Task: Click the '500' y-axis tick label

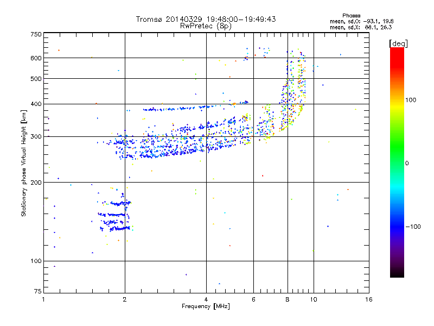Action: pyautogui.click(x=36, y=79)
